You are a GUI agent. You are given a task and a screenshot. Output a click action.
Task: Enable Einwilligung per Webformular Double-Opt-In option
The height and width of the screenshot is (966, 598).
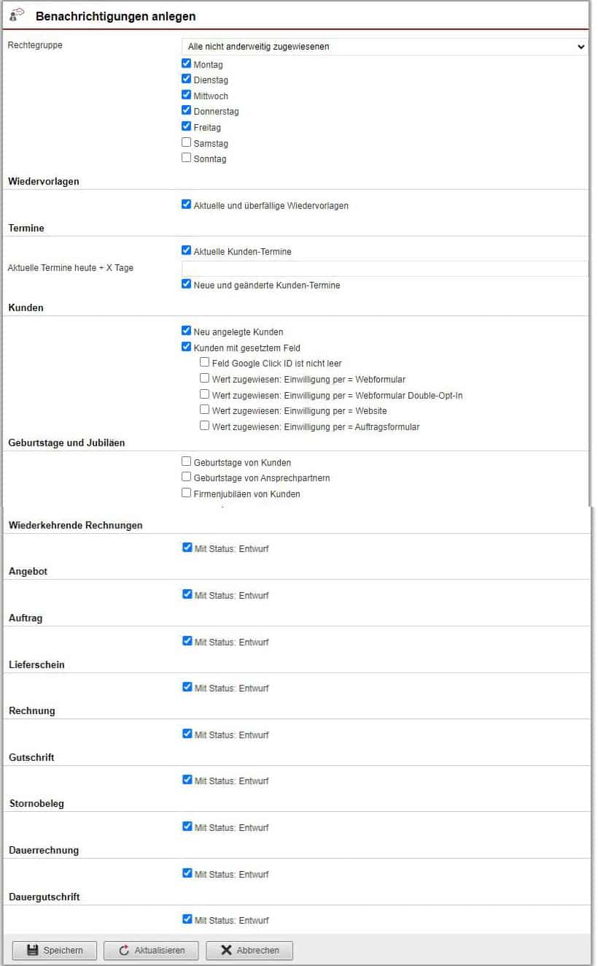pos(205,395)
